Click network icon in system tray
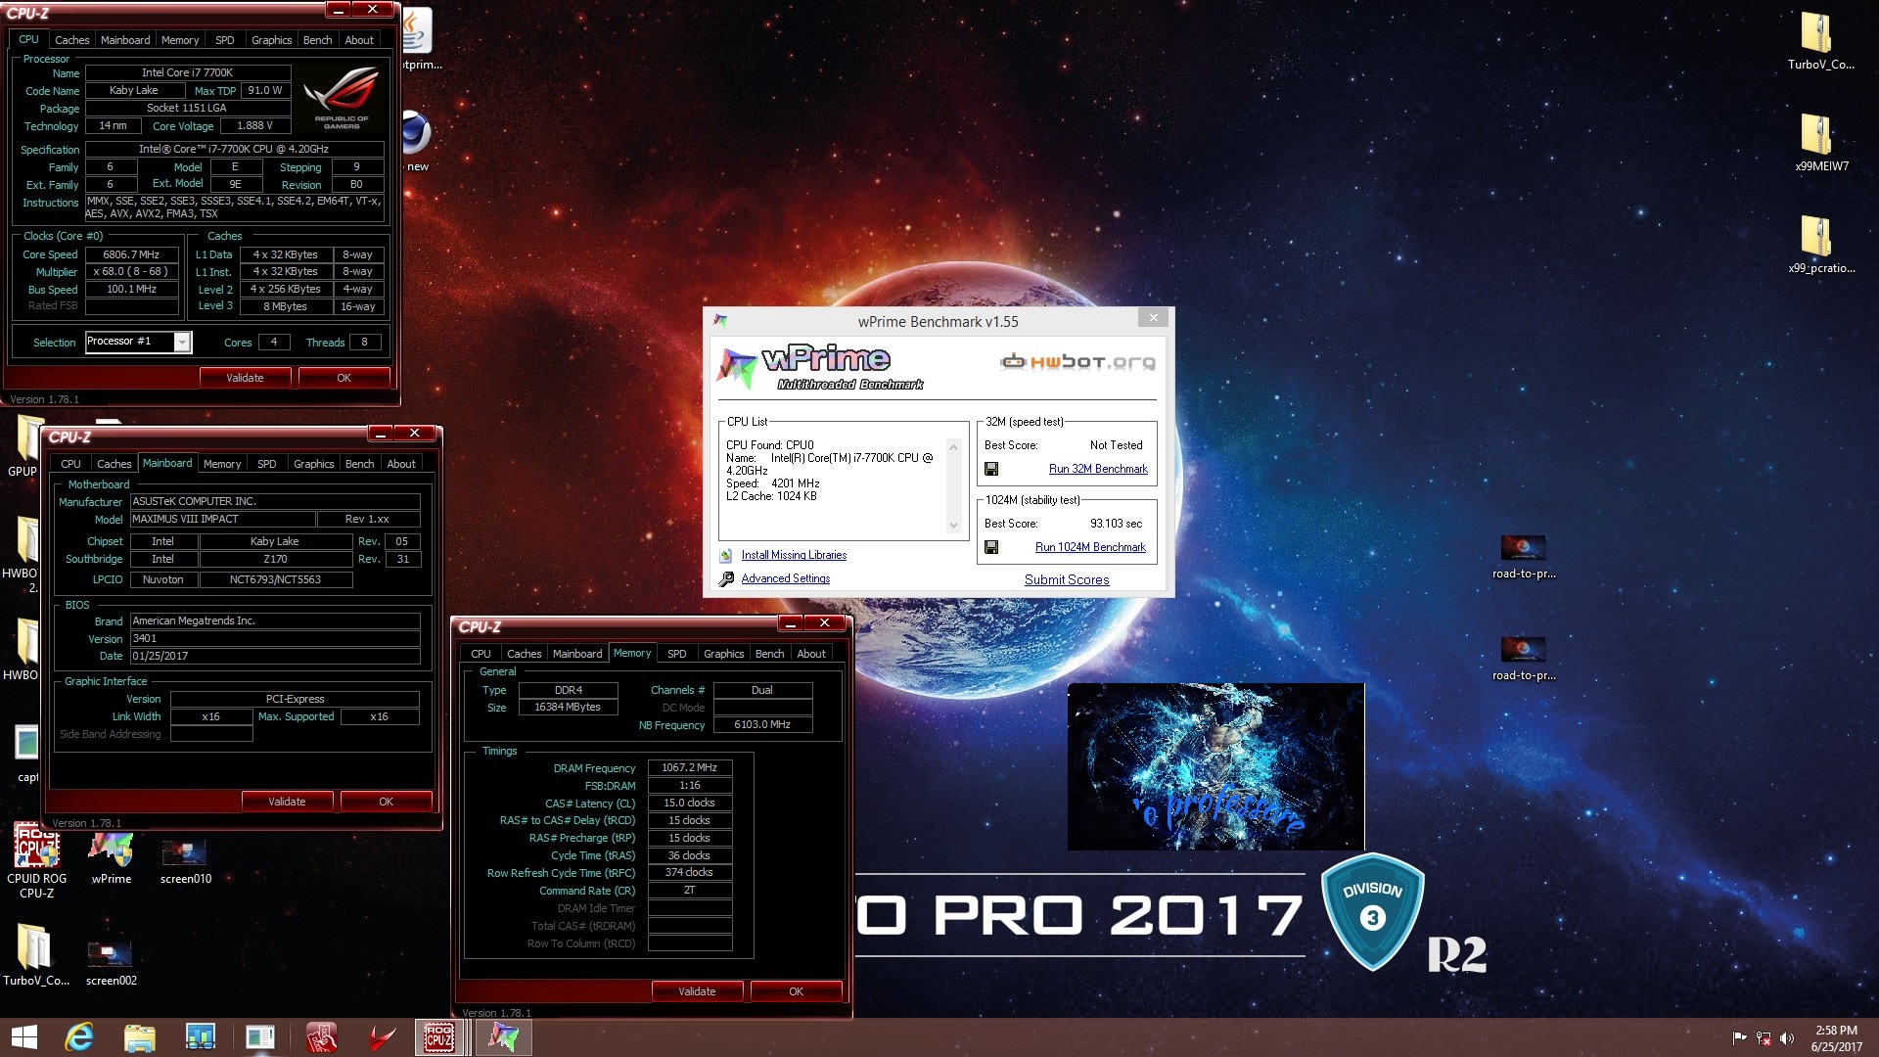Viewport: 1879px width, 1057px height. click(1764, 1037)
